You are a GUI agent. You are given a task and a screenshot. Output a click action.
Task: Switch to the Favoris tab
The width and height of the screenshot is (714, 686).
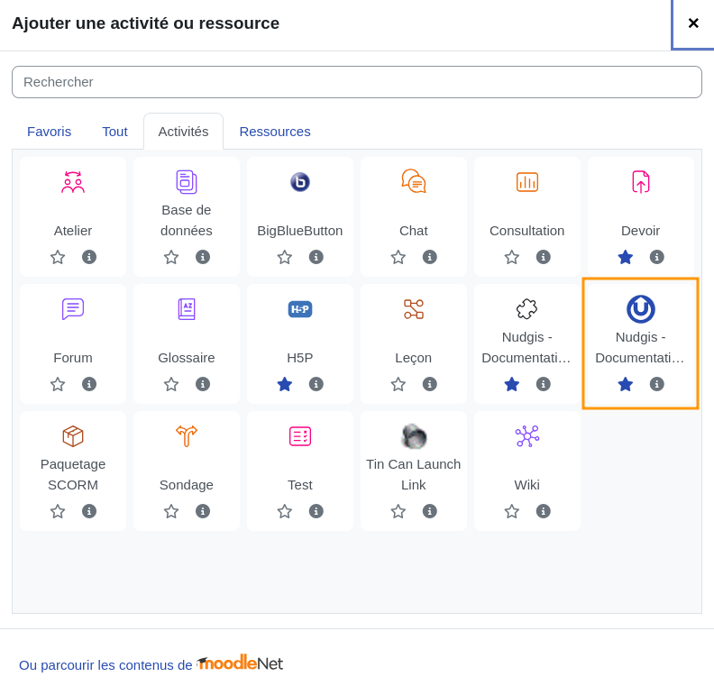click(50, 132)
